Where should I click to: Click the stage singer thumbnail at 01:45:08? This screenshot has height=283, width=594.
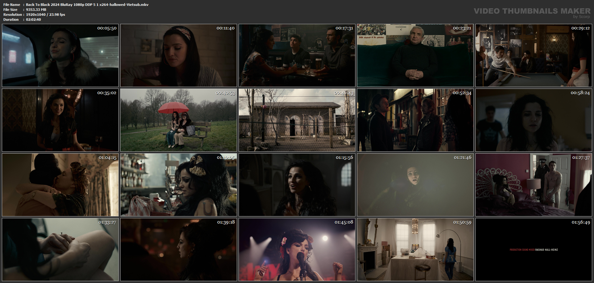pyautogui.click(x=297, y=250)
